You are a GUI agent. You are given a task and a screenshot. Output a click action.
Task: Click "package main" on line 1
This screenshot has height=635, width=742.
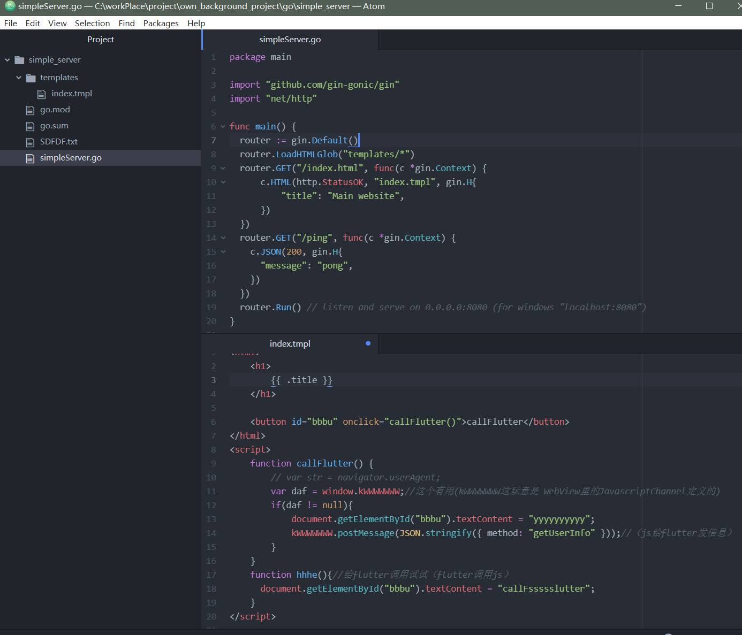click(x=260, y=57)
